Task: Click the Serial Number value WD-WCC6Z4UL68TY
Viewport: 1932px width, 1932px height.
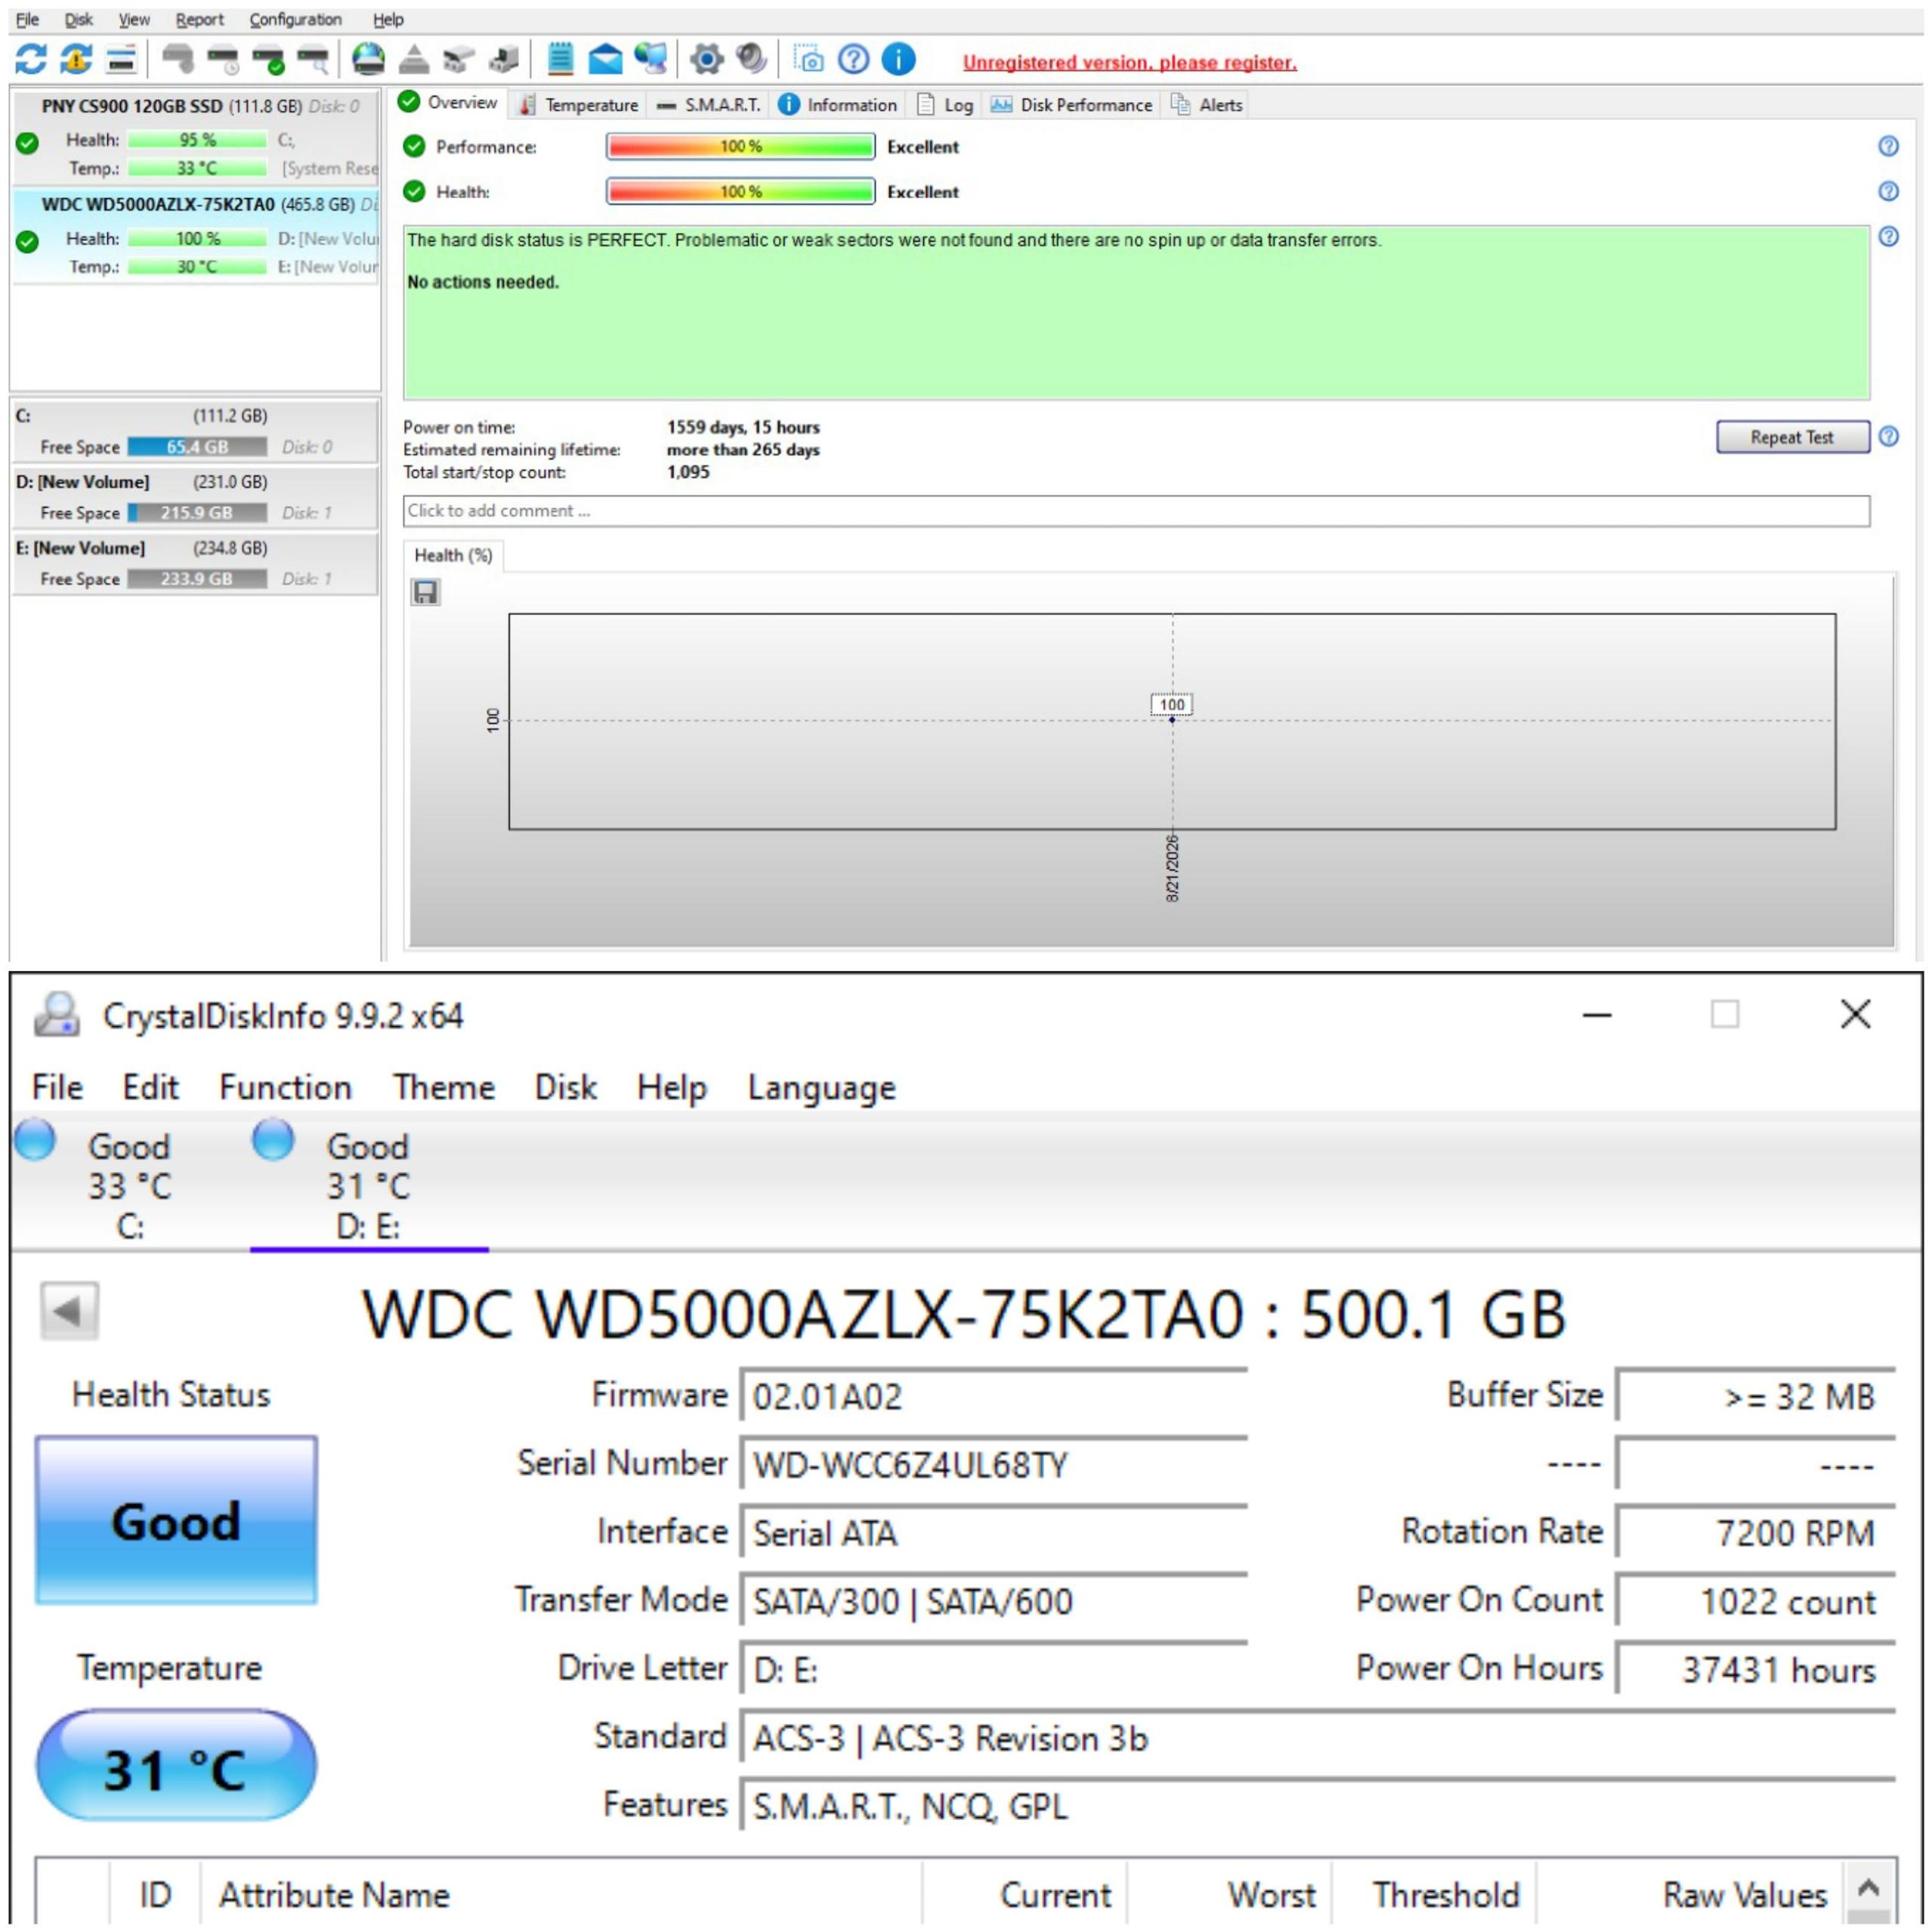Action: pyautogui.click(x=993, y=1465)
